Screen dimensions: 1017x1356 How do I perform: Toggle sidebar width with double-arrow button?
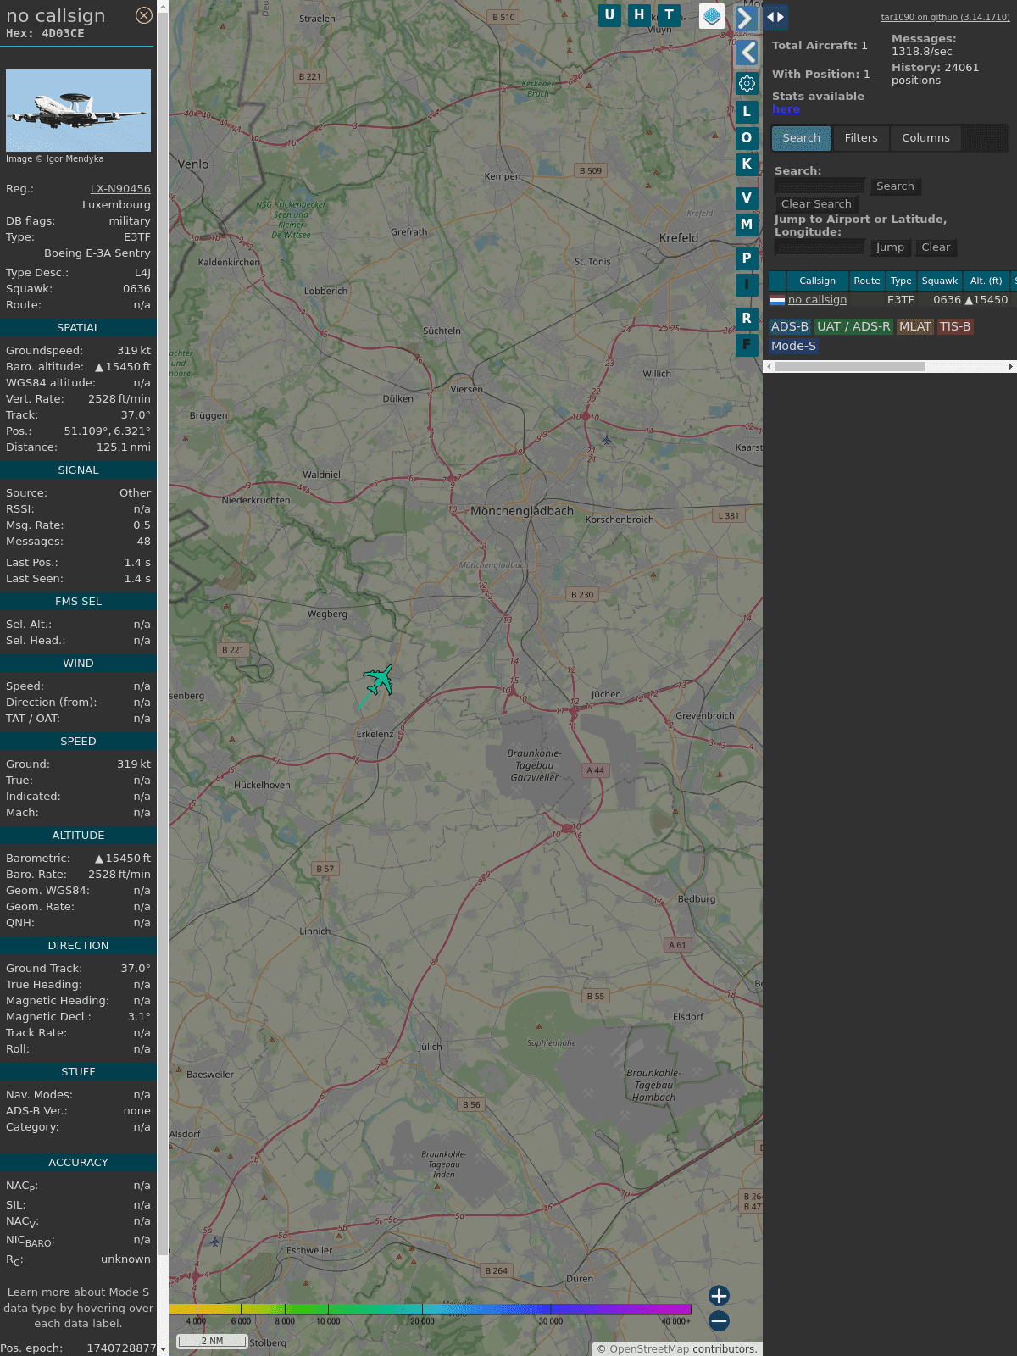[x=775, y=17]
